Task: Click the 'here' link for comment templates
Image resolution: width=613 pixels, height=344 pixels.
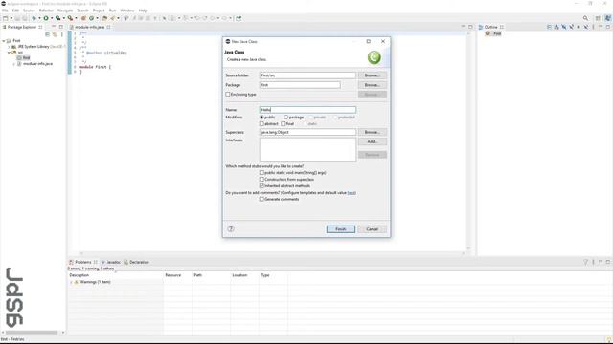Action: coord(352,193)
